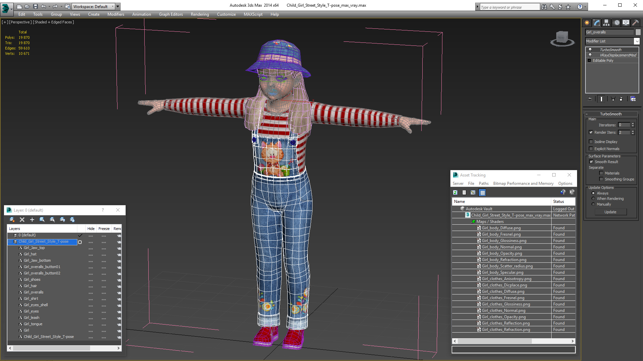This screenshot has height=361, width=643.
Task: Click Create New Layer icon in Layer dialog
Action: pos(12,220)
